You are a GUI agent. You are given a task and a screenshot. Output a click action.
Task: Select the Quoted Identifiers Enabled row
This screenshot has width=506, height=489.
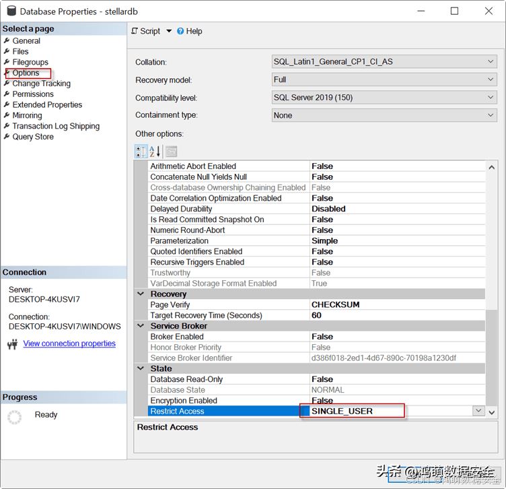(318, 251)
